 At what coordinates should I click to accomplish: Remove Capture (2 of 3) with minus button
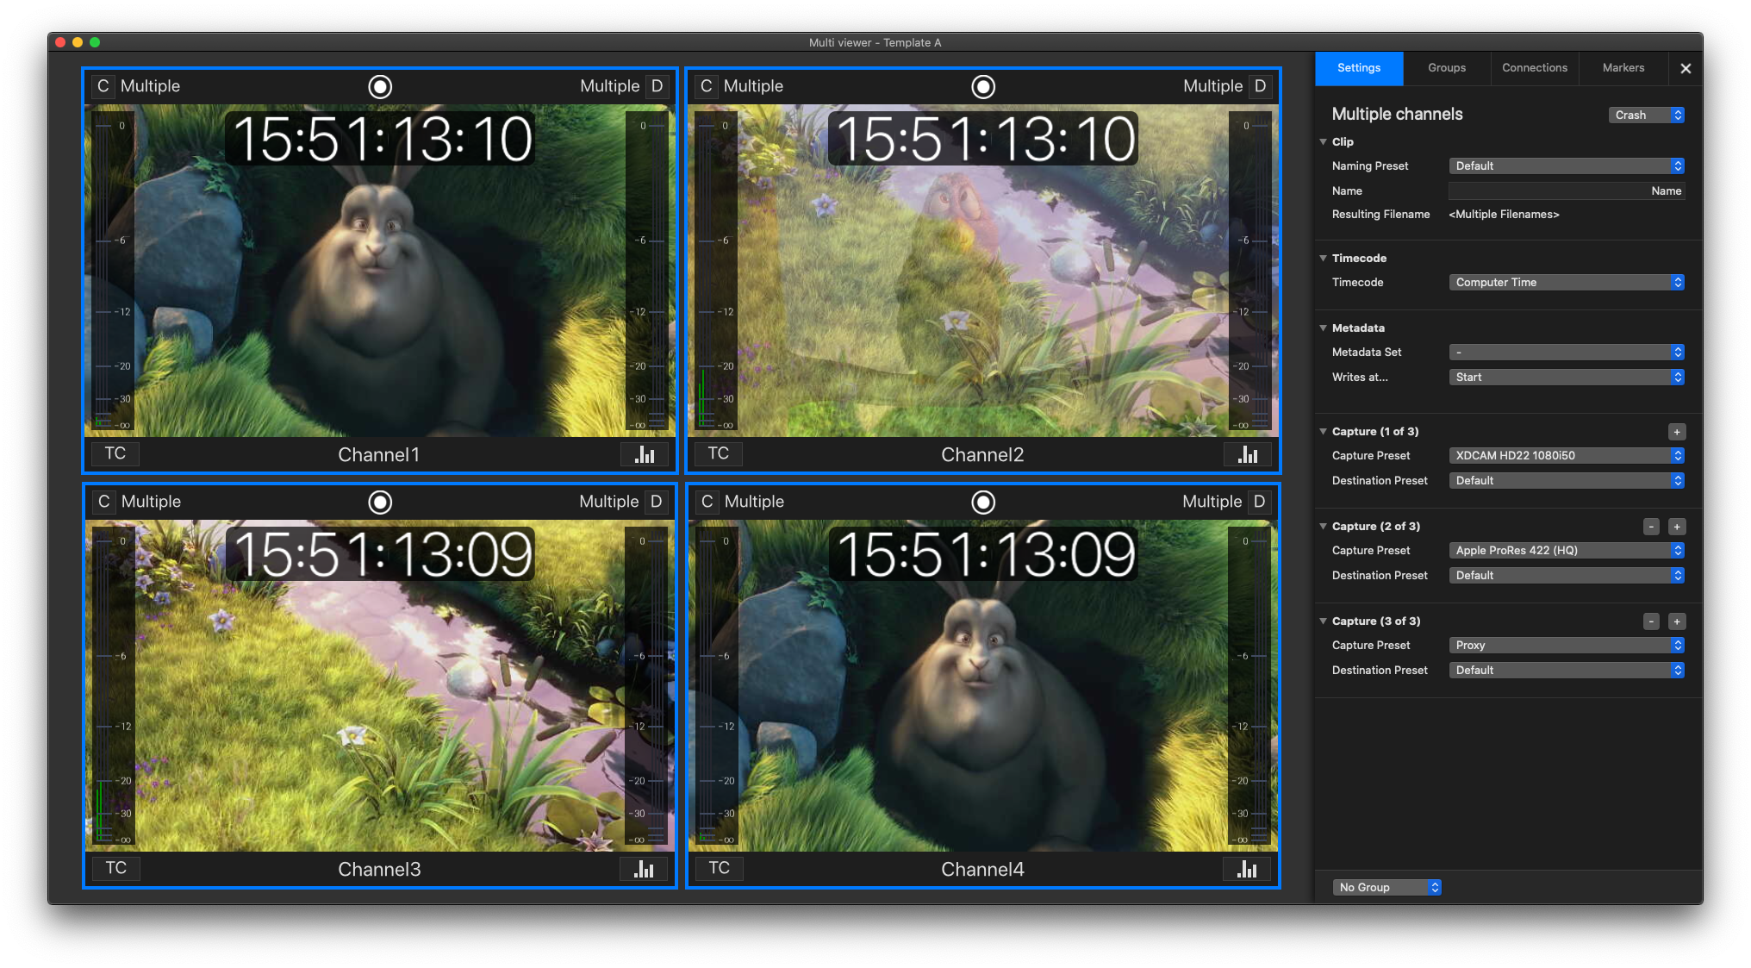click(x=1651, y=527)
